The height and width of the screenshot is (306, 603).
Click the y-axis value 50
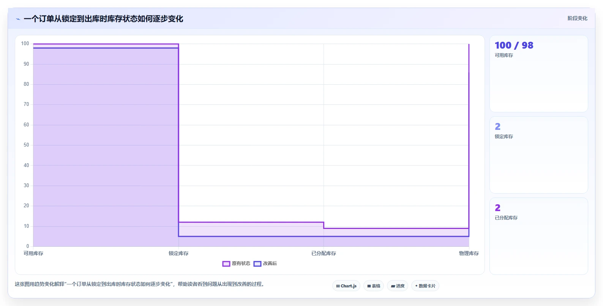point(26,145)
